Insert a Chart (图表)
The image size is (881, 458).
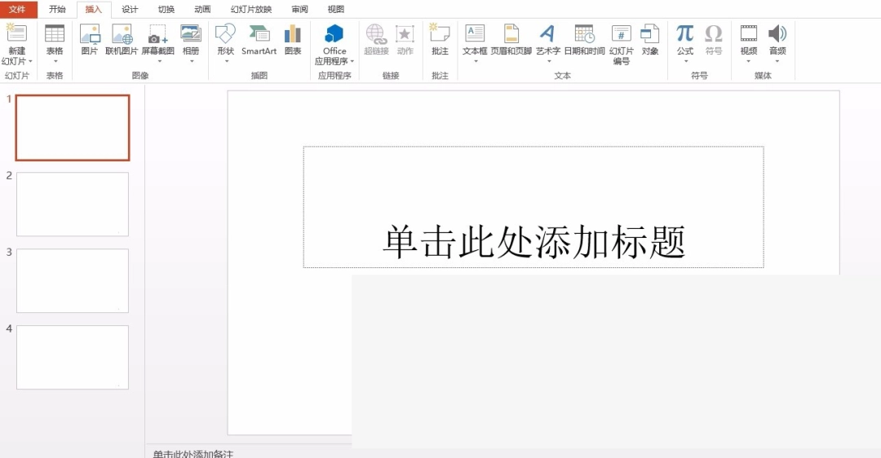coord(293,39)
